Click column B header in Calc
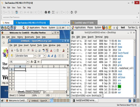The height and width of the screenshot is (107, 140). coord(31,66)
